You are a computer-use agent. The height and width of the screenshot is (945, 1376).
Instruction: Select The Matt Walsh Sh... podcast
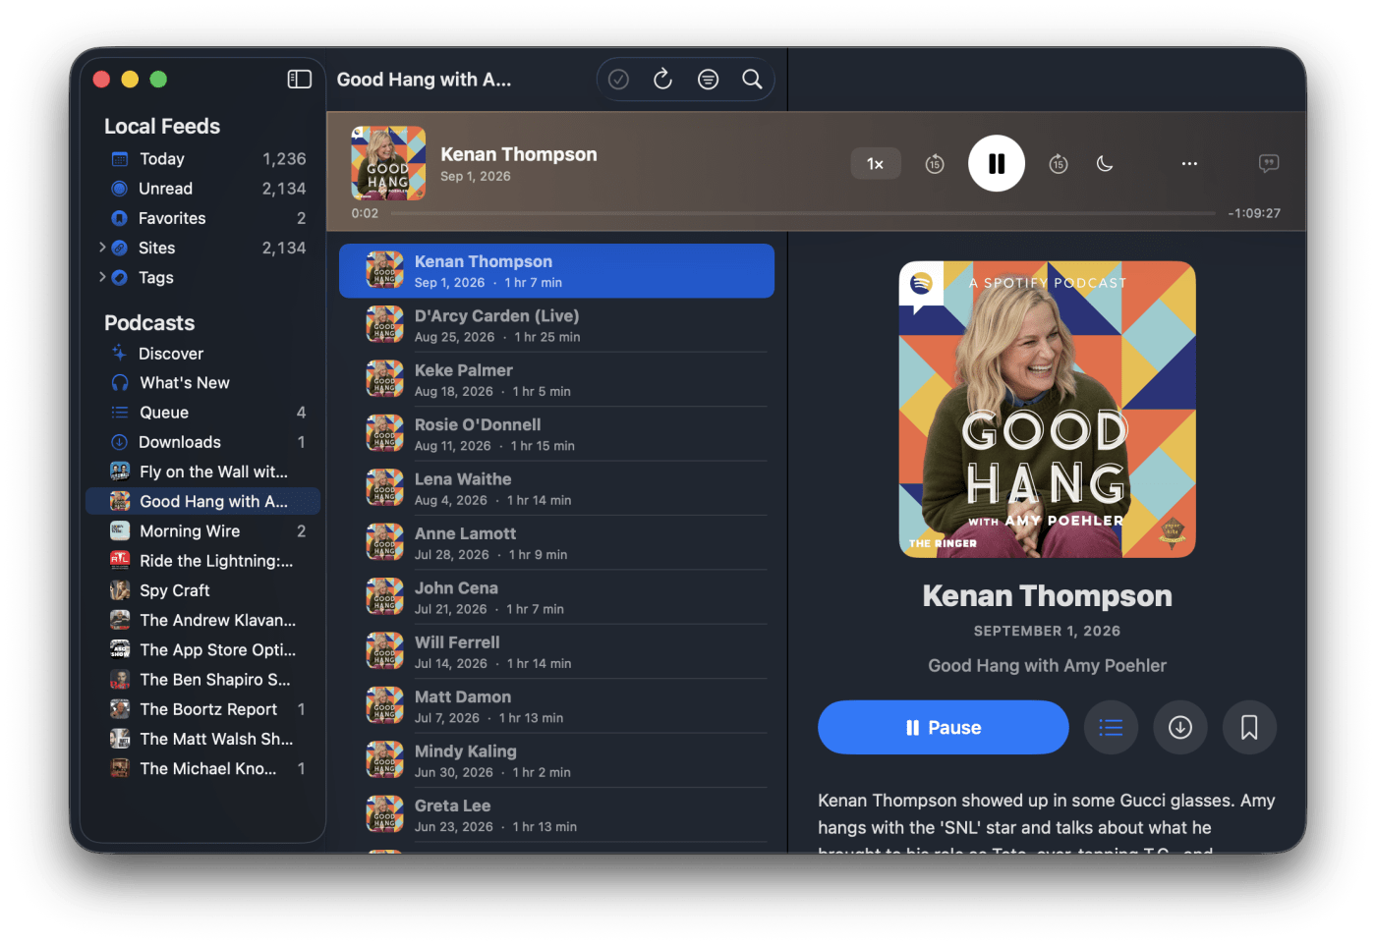(203, 739)
